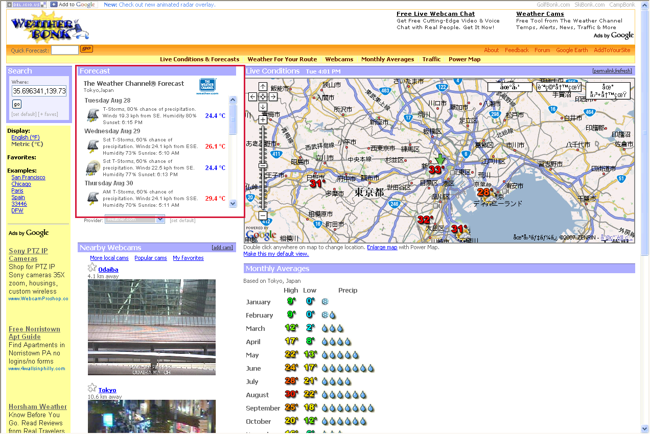Focus the Where coordinates input field
The image size is (650, 434).
tap(39, 91)
